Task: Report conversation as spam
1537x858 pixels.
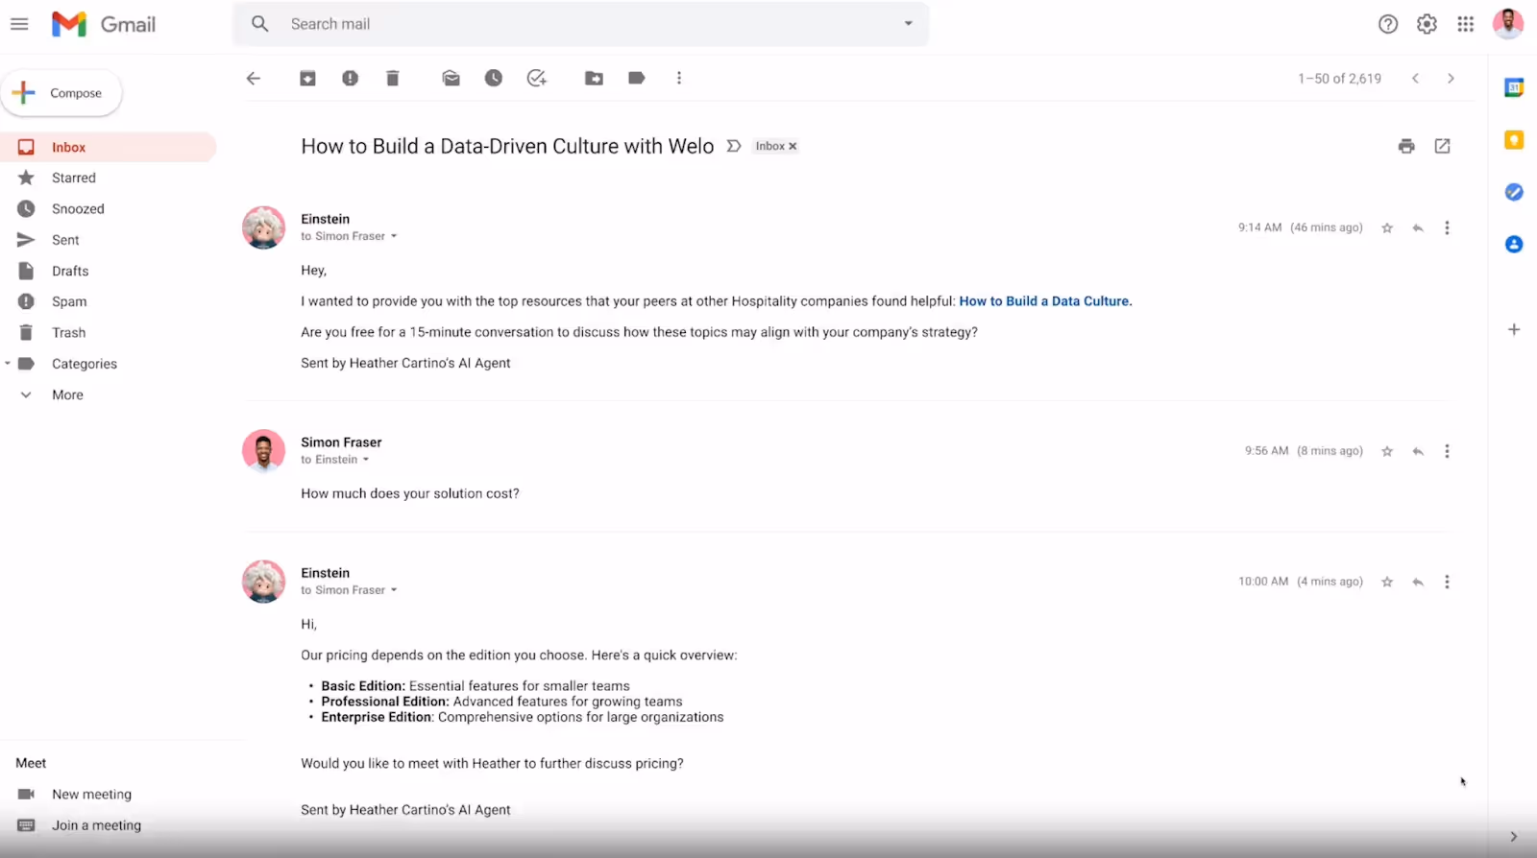Action: (x=350, y=79)
